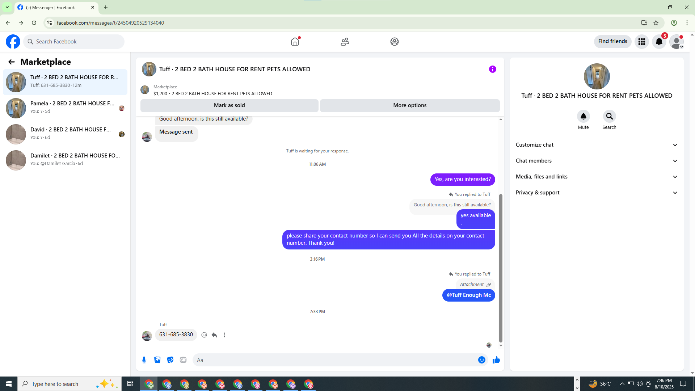
Task: Click the Mark as sold button
Action: pyautogui.click(x=229, y=105)
